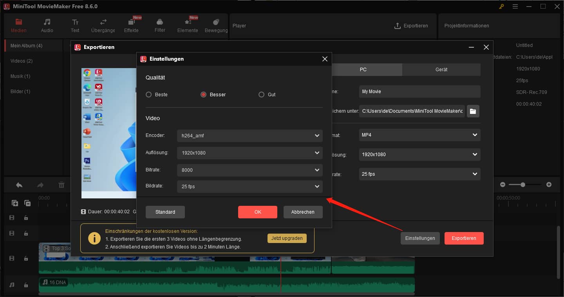Screen dimensions: 564x297
Task: Select the Text tool in the toolbar
Action: pos(75,25)
